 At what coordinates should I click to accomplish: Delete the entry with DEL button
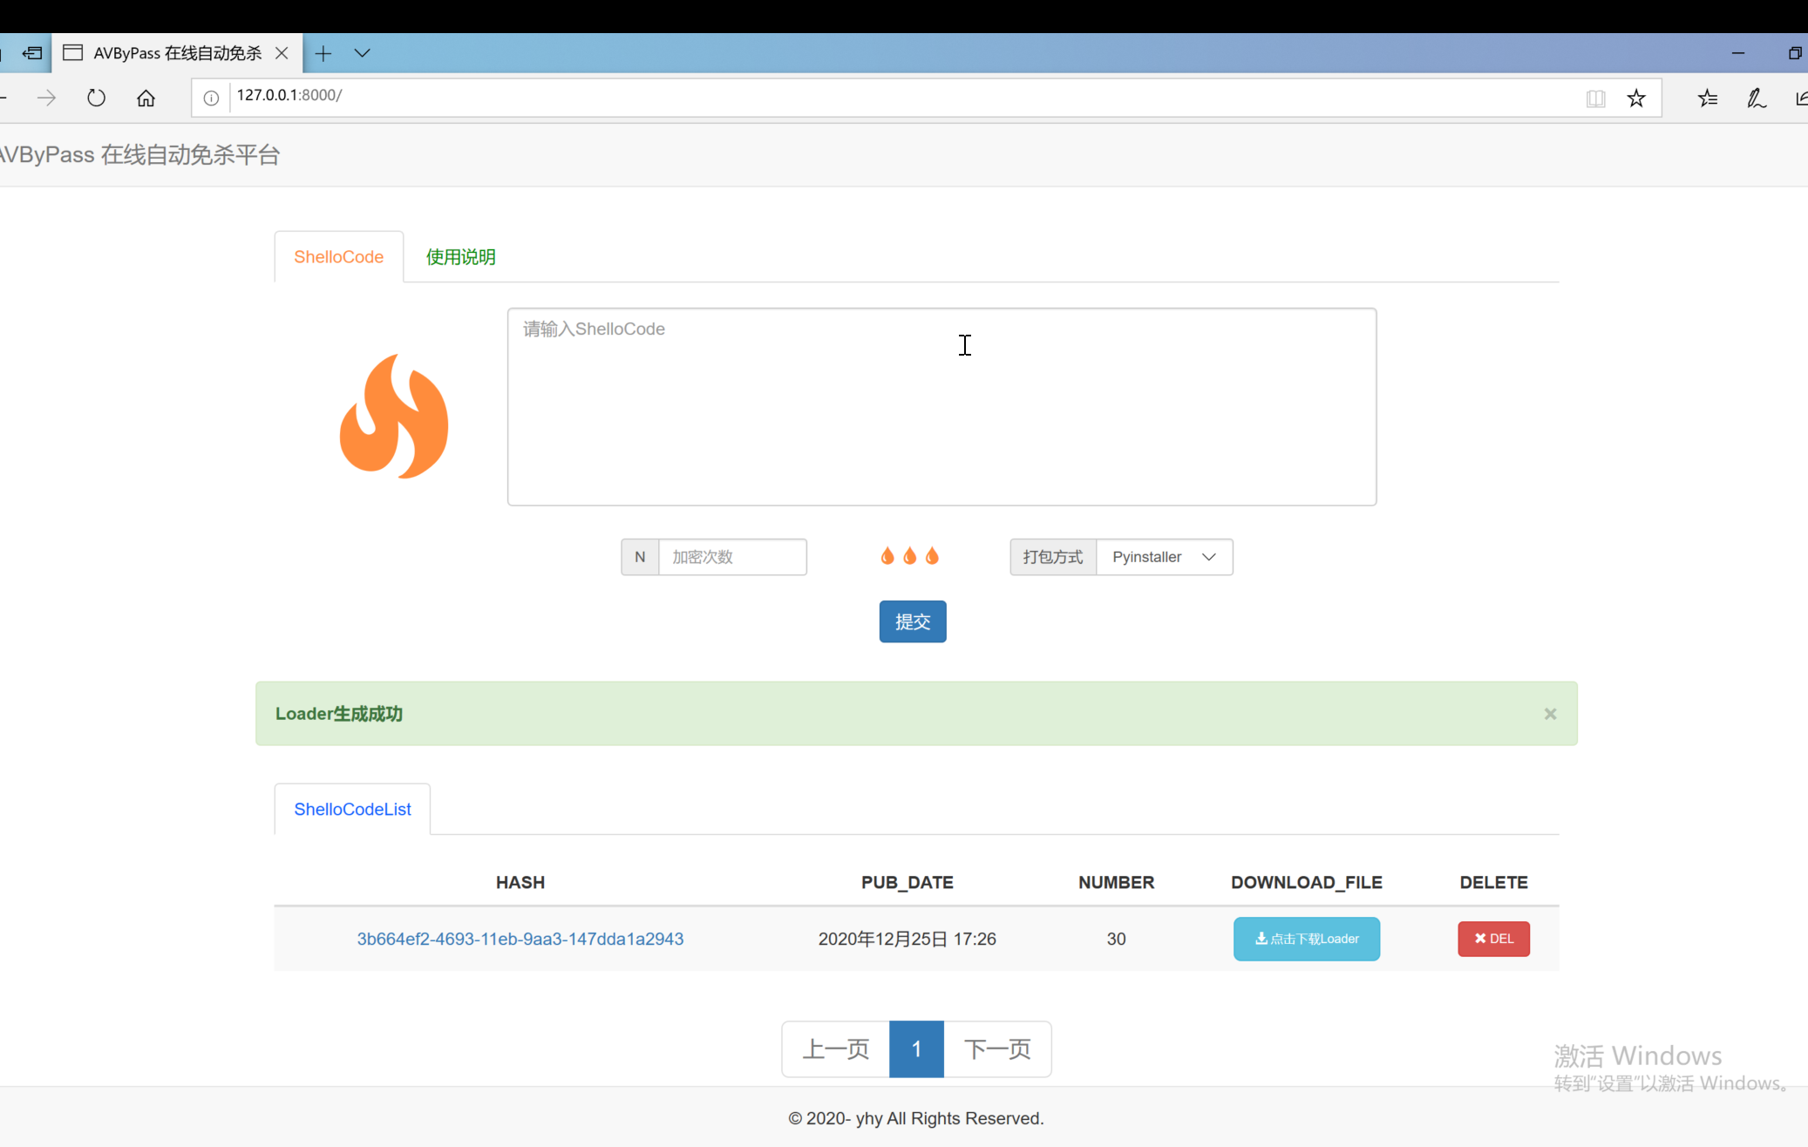[x=1493, y=939]
